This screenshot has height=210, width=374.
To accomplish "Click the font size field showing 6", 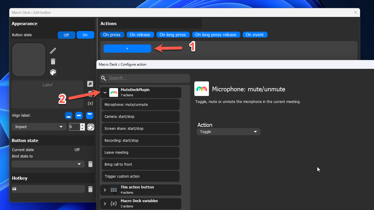I will click(x=75, y=127).
